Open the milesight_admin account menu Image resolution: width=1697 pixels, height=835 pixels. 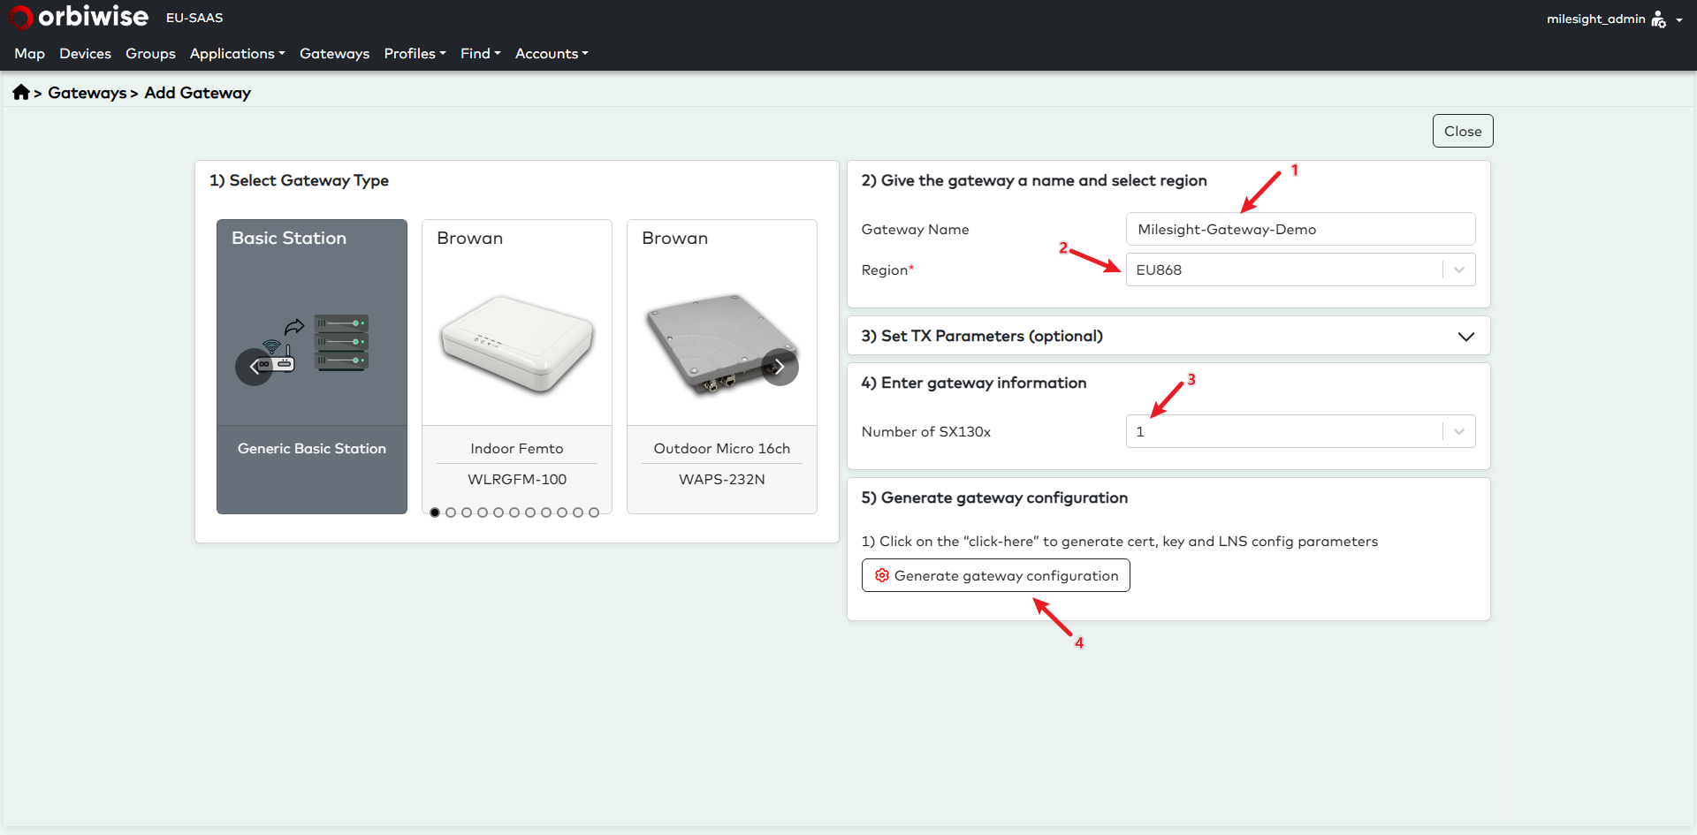click(x=1614, y=19)
